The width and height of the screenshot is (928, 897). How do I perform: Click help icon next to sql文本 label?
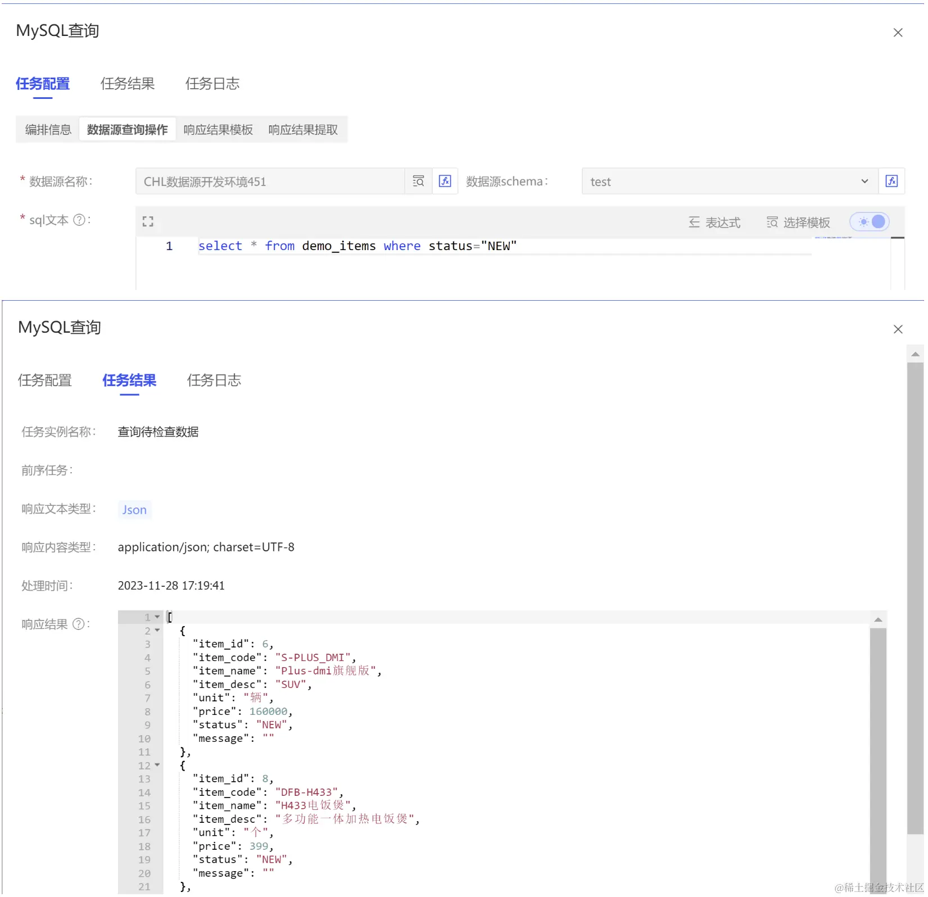(x=79, y=220)
